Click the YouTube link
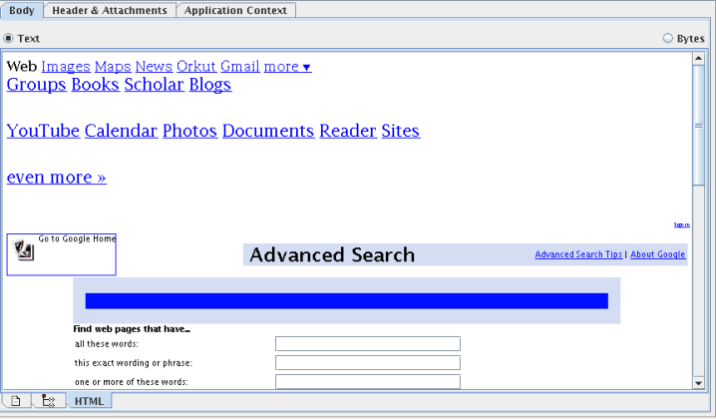Screen dimensions: 716x419 click(x=43, y=131)
